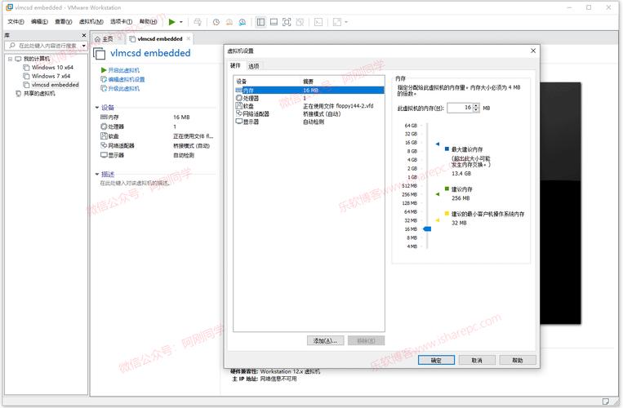Click the stretch guest toolbar icon
623x408 pixels.
point(337,22)
